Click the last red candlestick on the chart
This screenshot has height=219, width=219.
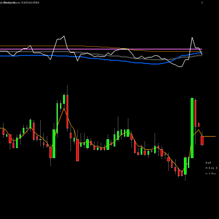(x=202, y=140)
